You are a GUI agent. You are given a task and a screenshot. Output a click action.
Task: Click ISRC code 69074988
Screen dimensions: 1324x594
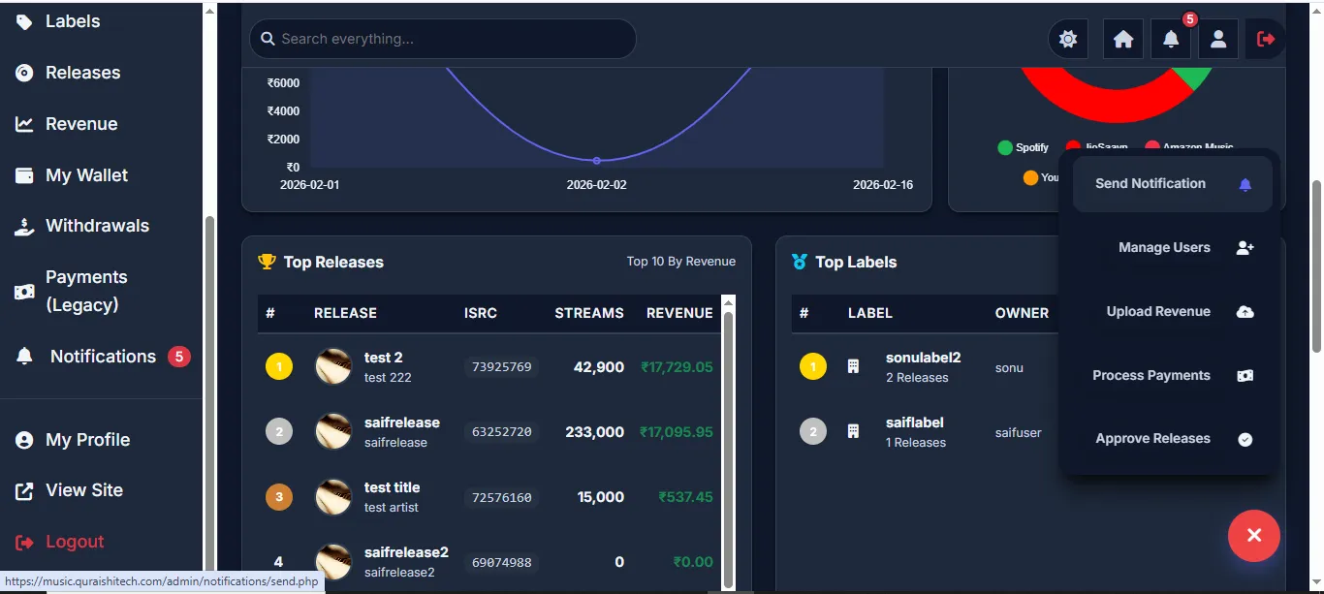coord(501,562)
